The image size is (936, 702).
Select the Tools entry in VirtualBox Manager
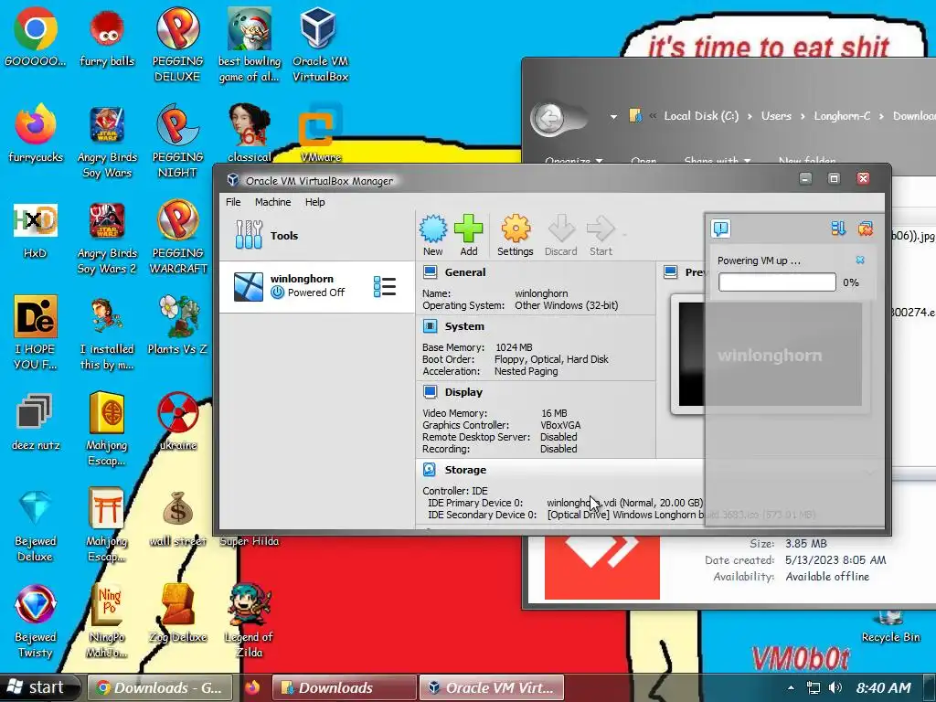(x=317, y=235)
